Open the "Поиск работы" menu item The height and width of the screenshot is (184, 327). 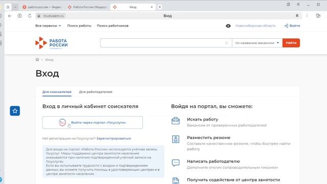[x=79, y=26]
